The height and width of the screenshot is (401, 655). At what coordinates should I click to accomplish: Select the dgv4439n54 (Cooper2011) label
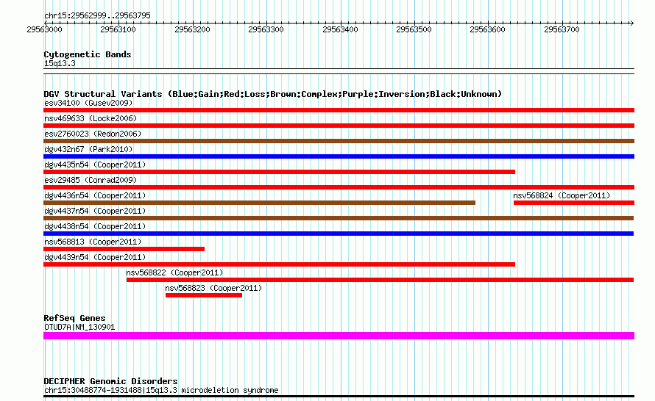[x=95, y=257]
